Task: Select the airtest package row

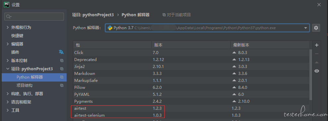Action: (x=191, y=108)
